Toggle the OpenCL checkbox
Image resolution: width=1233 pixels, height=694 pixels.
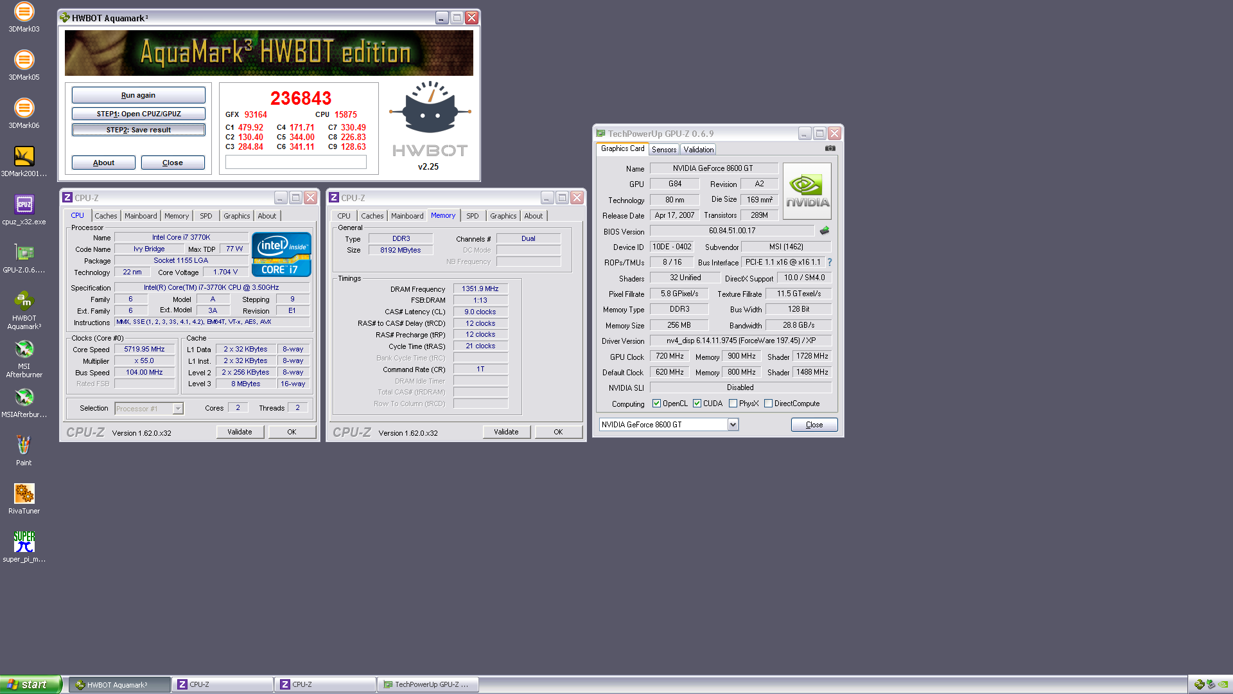pyautogui.click(x=656, y=404)
